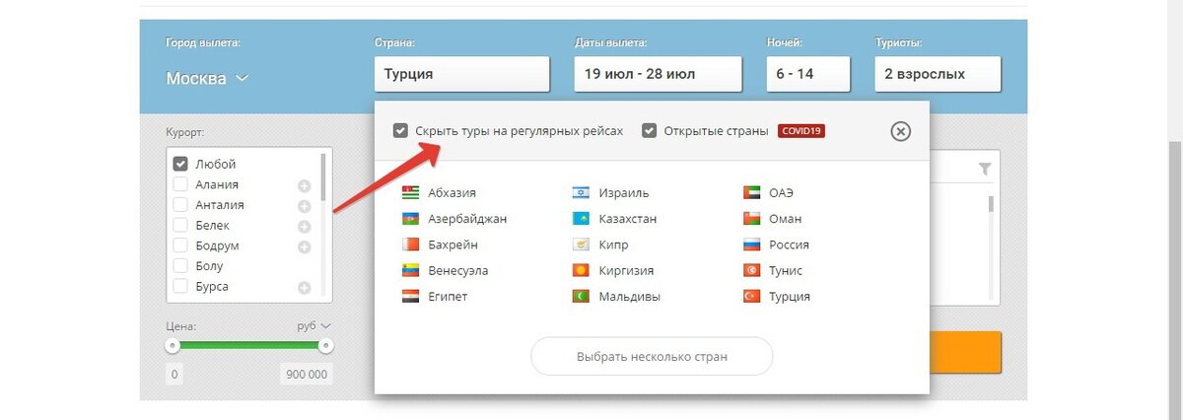Open the Турция country selector field
Viewport: 1183px width, 420px height.
tap(462, 74)
